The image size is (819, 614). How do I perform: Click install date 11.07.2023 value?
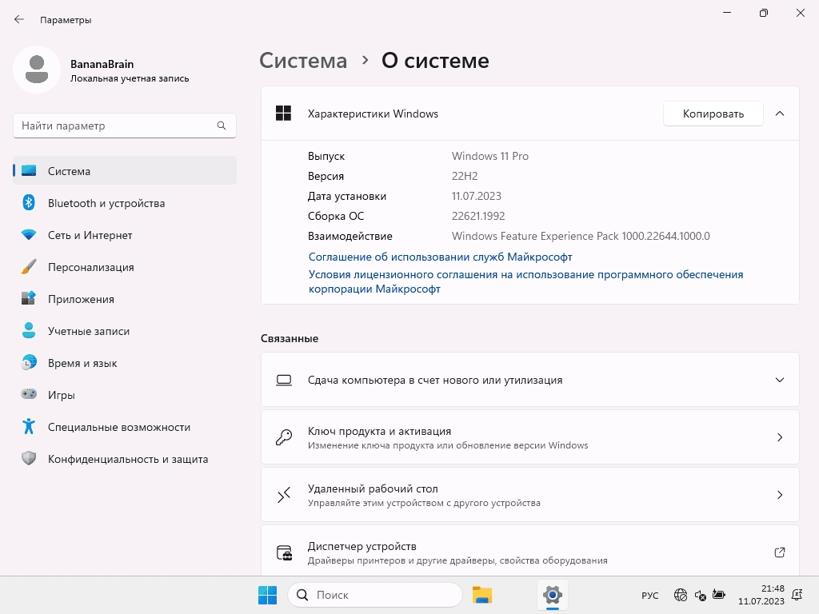pos(477,196)
